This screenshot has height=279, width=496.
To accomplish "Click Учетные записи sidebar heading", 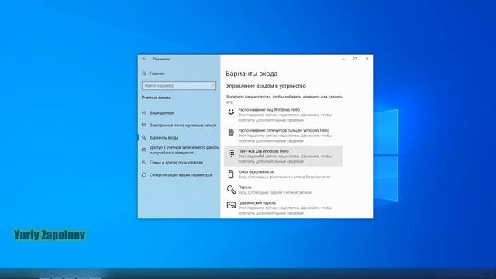I will coord(157,98).
